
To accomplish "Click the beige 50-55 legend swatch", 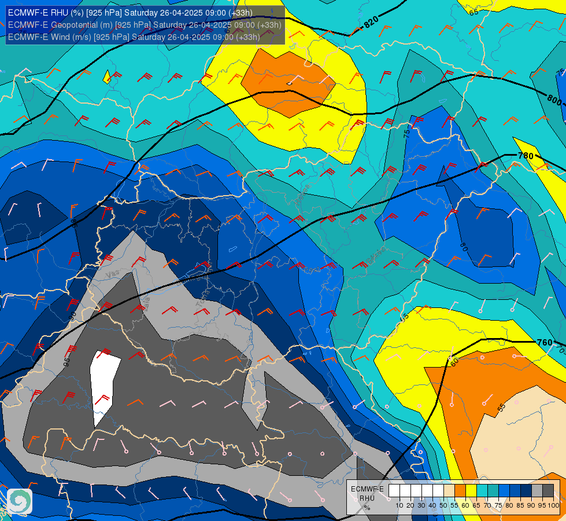I will click(449, 491).
